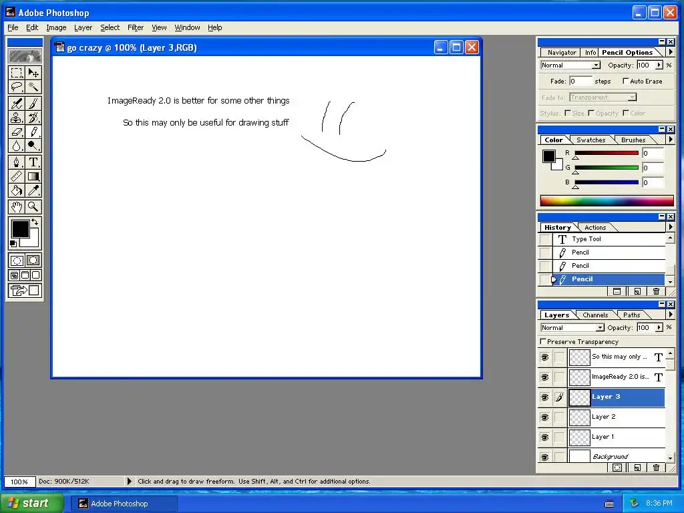Viewport: 684px width, 513px height.
Task: Hide the 'So this may only' text layer
Action: (x=545, y=357)
